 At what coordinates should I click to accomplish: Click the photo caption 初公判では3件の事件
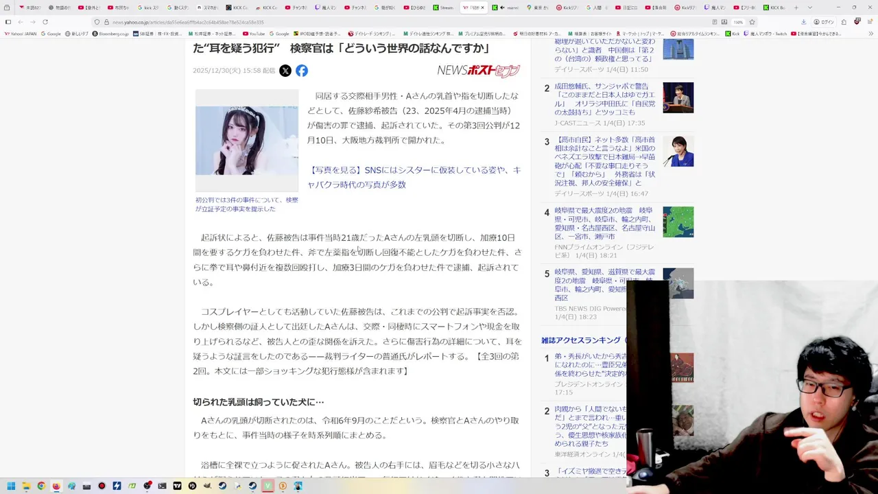pyautogui.click(x=247, y=204)
